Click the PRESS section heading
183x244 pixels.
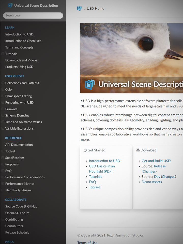[9, 242]
